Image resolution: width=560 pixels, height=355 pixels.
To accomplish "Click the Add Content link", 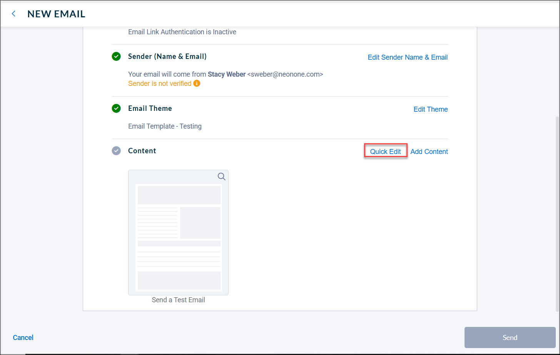I will [x=429, y=152].
